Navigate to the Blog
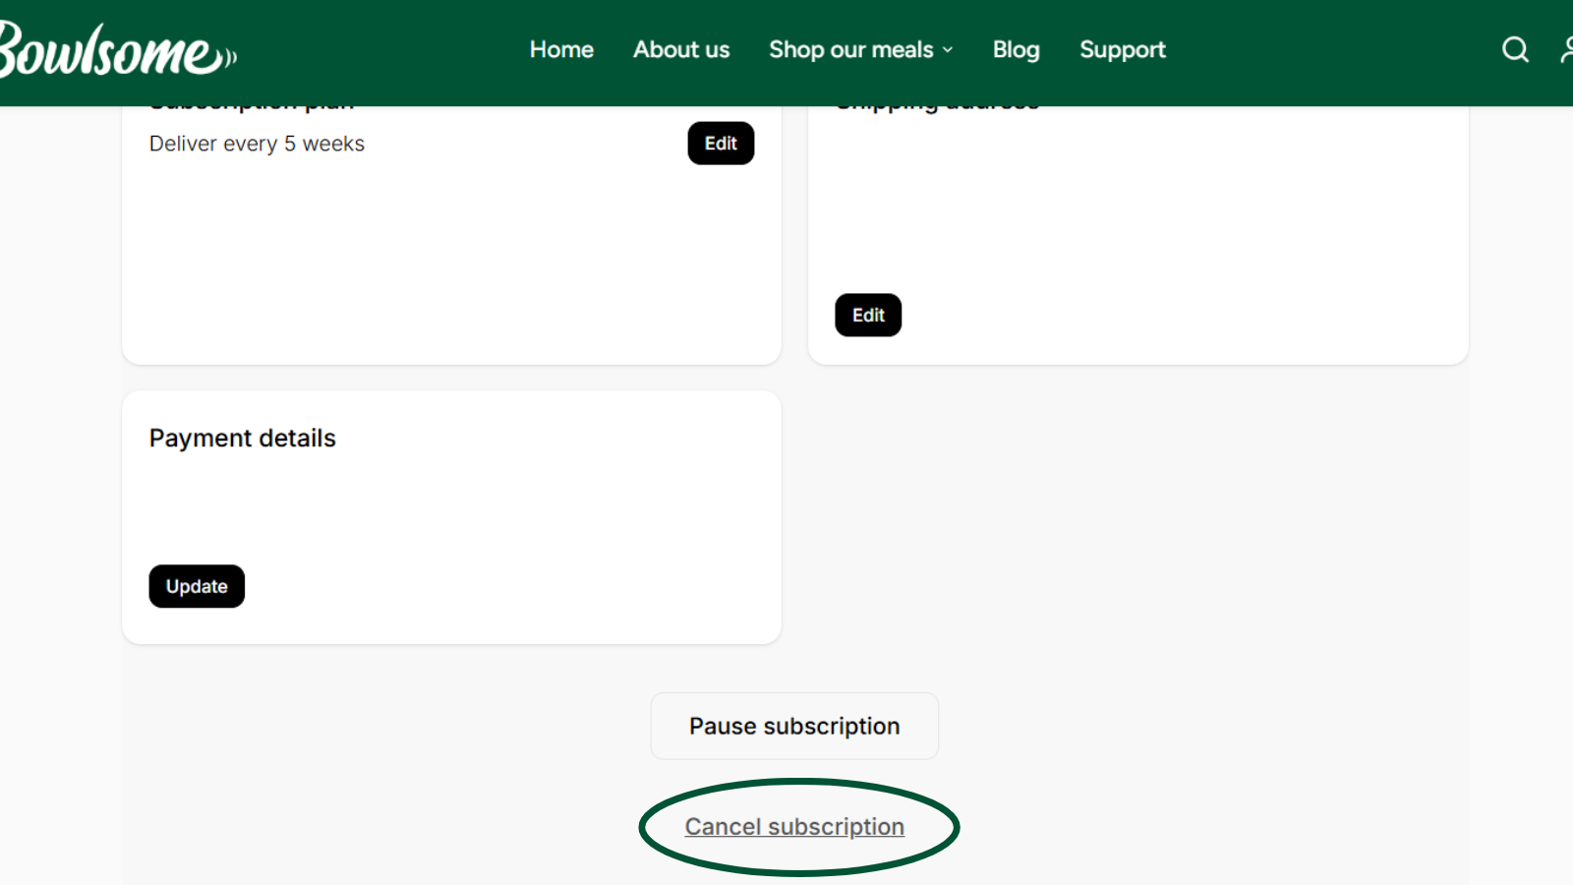The height and width of the screenshot is (885, 1573). click(x=1016, y=49)
